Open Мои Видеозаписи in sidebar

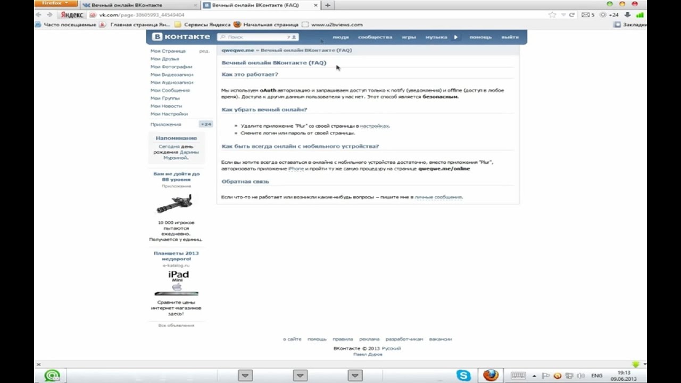click(x=172, y=75)
